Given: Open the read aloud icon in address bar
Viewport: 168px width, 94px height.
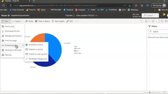Looking at the screenshot, I should 124,5.
